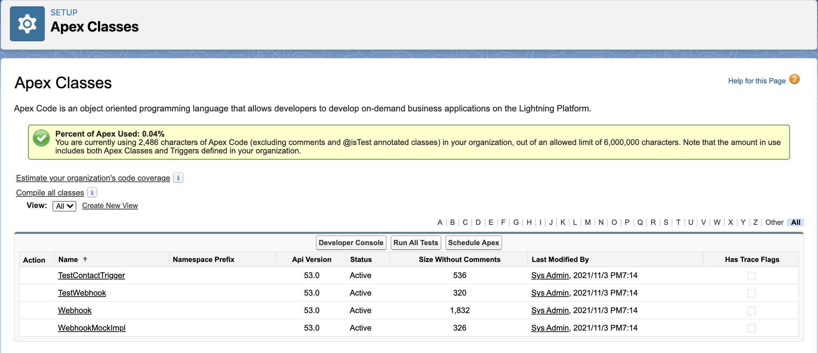This screenshot has height=353, width=818.
Task: Click Active status in TestWebhook row
Action: pos(360,293)
